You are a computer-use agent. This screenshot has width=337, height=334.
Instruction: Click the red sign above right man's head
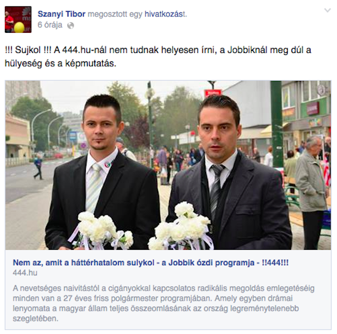click(212, 93)
